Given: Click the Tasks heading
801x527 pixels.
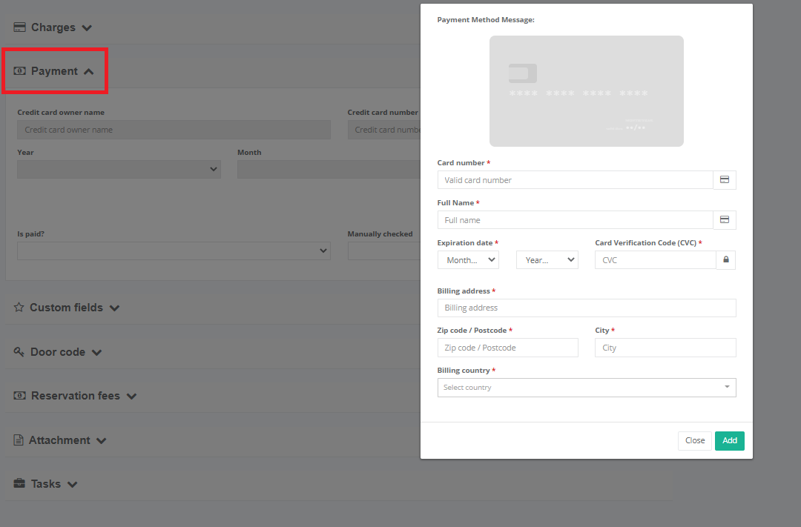Looking at the screenshot, I should coord(46,483).
